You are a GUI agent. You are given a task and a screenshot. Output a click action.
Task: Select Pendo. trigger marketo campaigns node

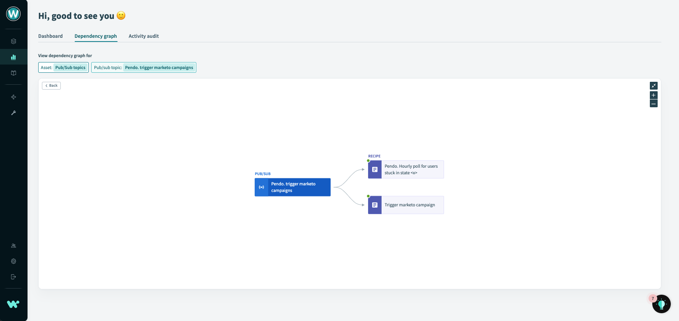click(x=292, y=187)
